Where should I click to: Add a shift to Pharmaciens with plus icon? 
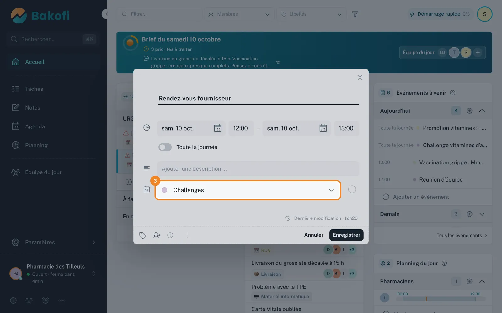coord(469,281)
